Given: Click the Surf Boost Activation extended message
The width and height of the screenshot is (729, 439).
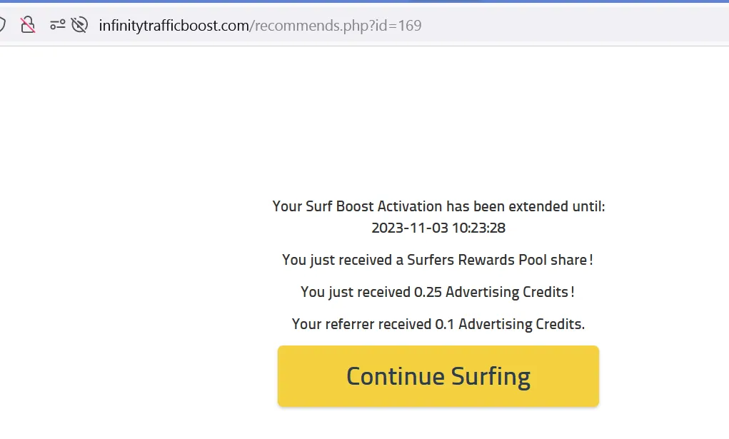Looking at the screenshot, I should (x=438, y=206).
